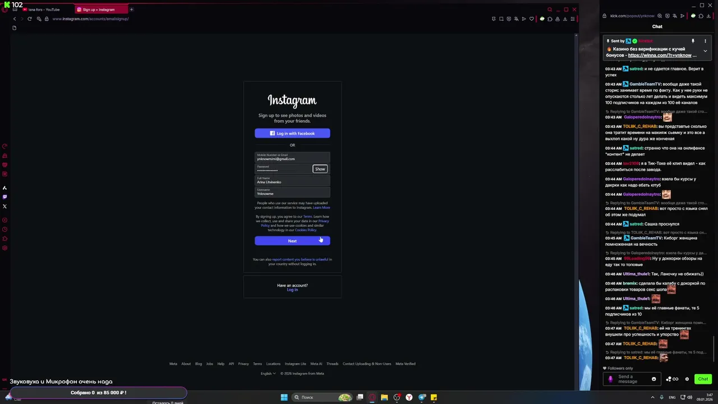Click the blue Next button
Screen dimensions: 718x404
[x=292, y=241]
